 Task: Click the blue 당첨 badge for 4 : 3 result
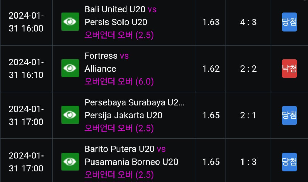[290, 22]
